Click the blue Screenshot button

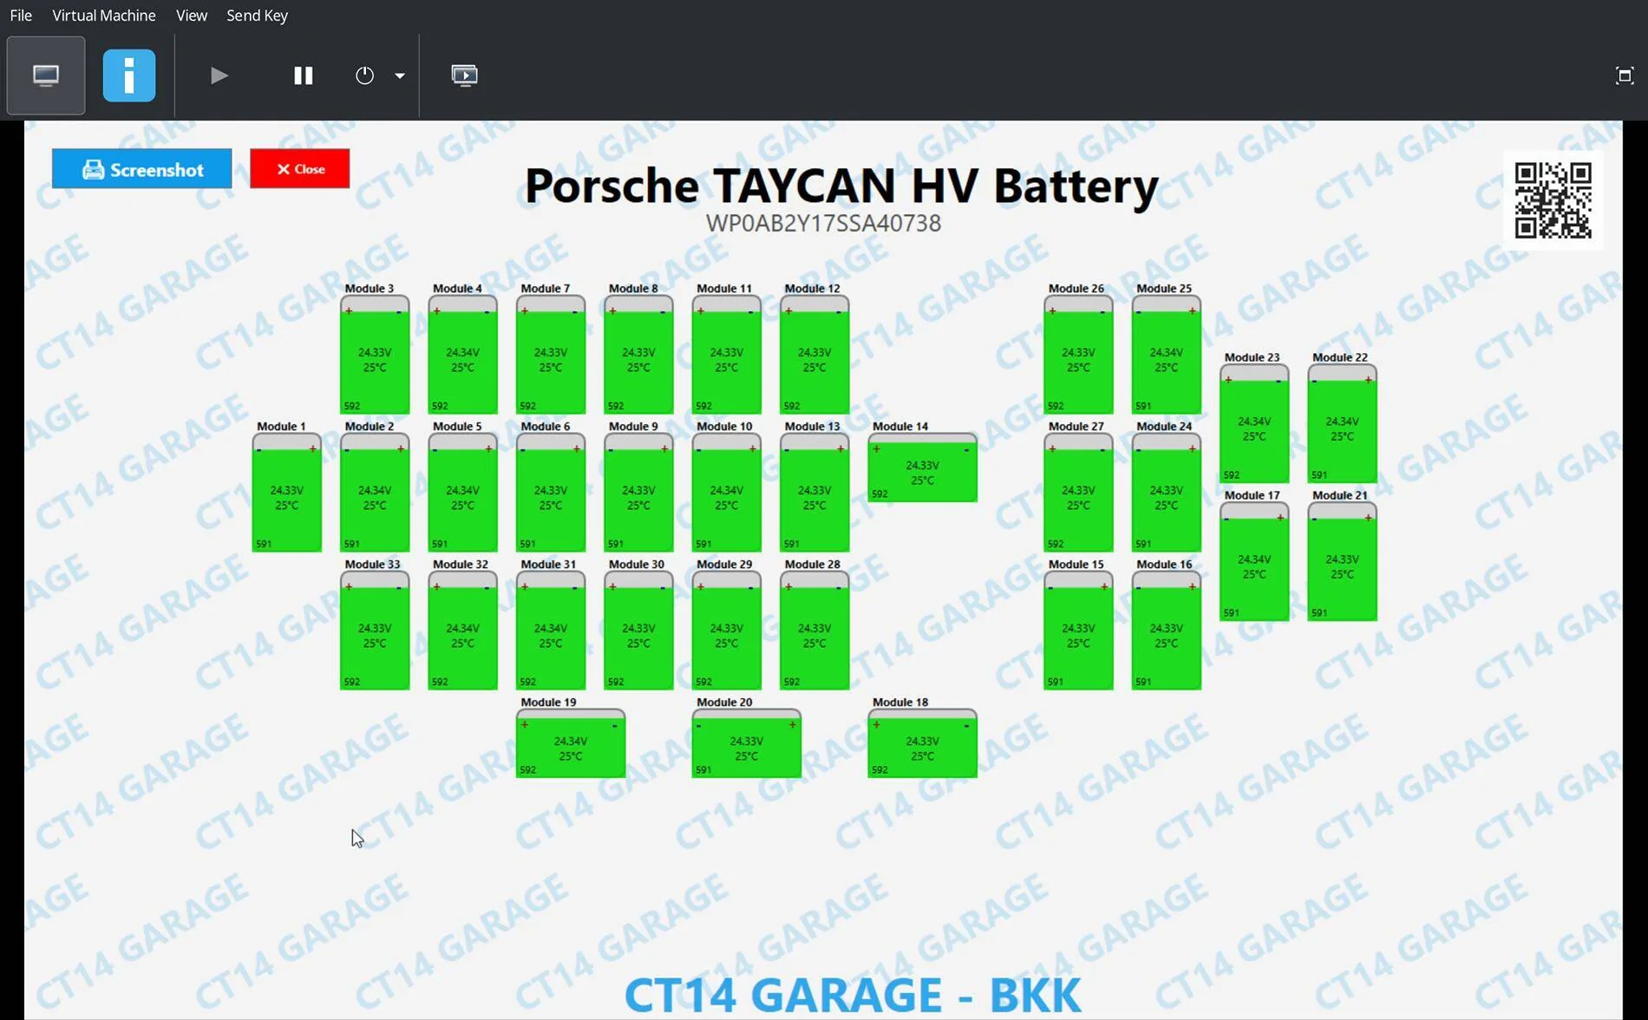142,169
